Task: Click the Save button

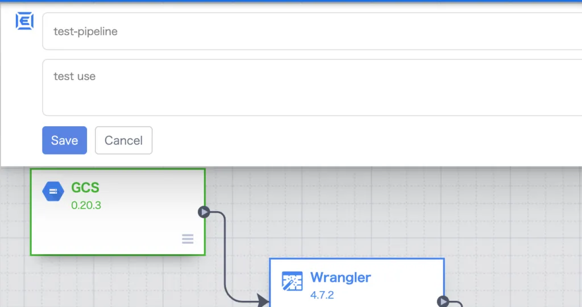Action: pos(65,140)
